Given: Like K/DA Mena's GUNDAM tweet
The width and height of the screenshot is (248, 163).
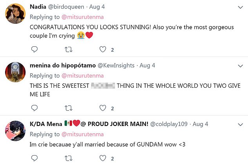Looking at the screenshot, I should coord(103,159).
